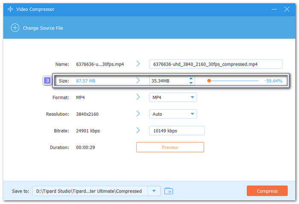Open the MP4 output format dropdown

pos(173,98)
